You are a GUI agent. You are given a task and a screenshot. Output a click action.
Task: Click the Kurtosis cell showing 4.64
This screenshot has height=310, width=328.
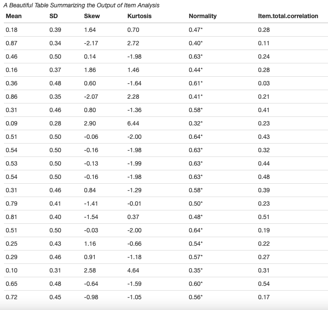point(133,270)
